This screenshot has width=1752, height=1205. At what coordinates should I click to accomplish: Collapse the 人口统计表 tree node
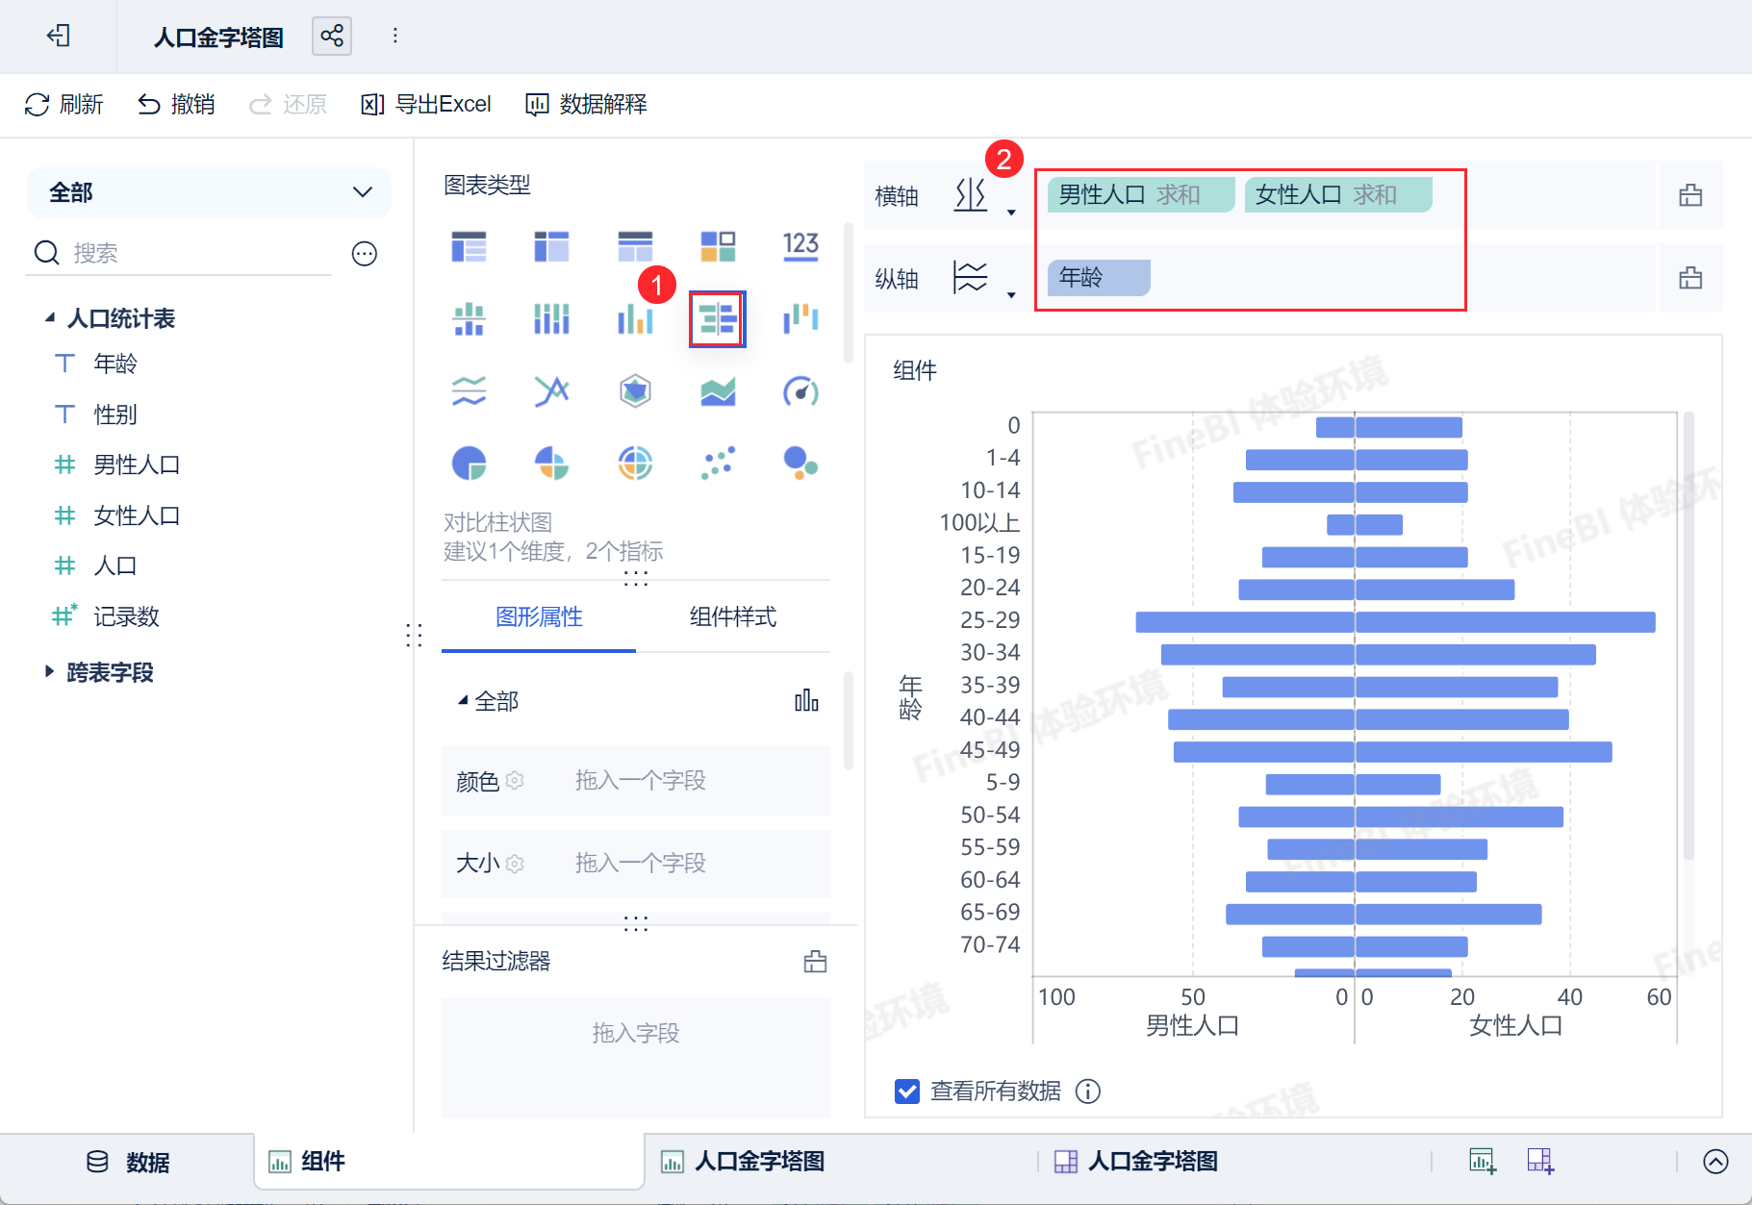50,318
